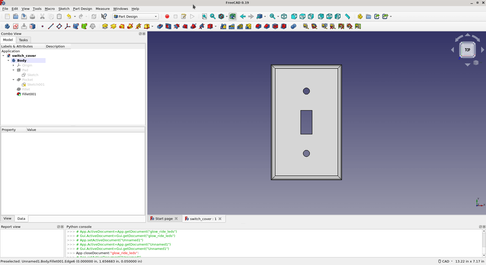This screenshot has height=265, width=486.
Task: Switch to the Tasks tab
Action: 23,40
